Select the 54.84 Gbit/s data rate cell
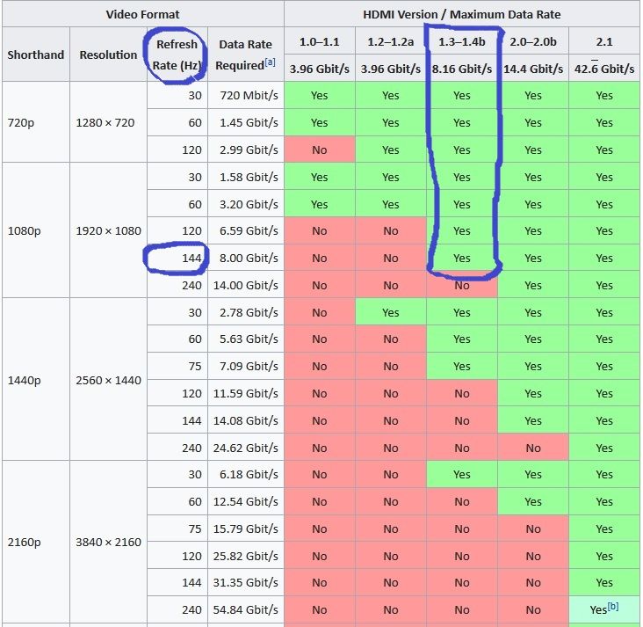The width and height of the screenshot is (643, 627). [x=249, y=610]
